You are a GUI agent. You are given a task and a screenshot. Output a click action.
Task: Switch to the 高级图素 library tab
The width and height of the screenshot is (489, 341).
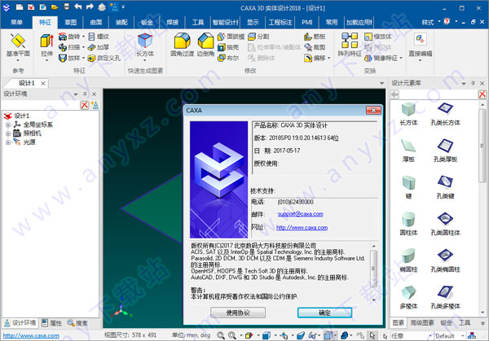pyautogui.click(x=422, y=323)
